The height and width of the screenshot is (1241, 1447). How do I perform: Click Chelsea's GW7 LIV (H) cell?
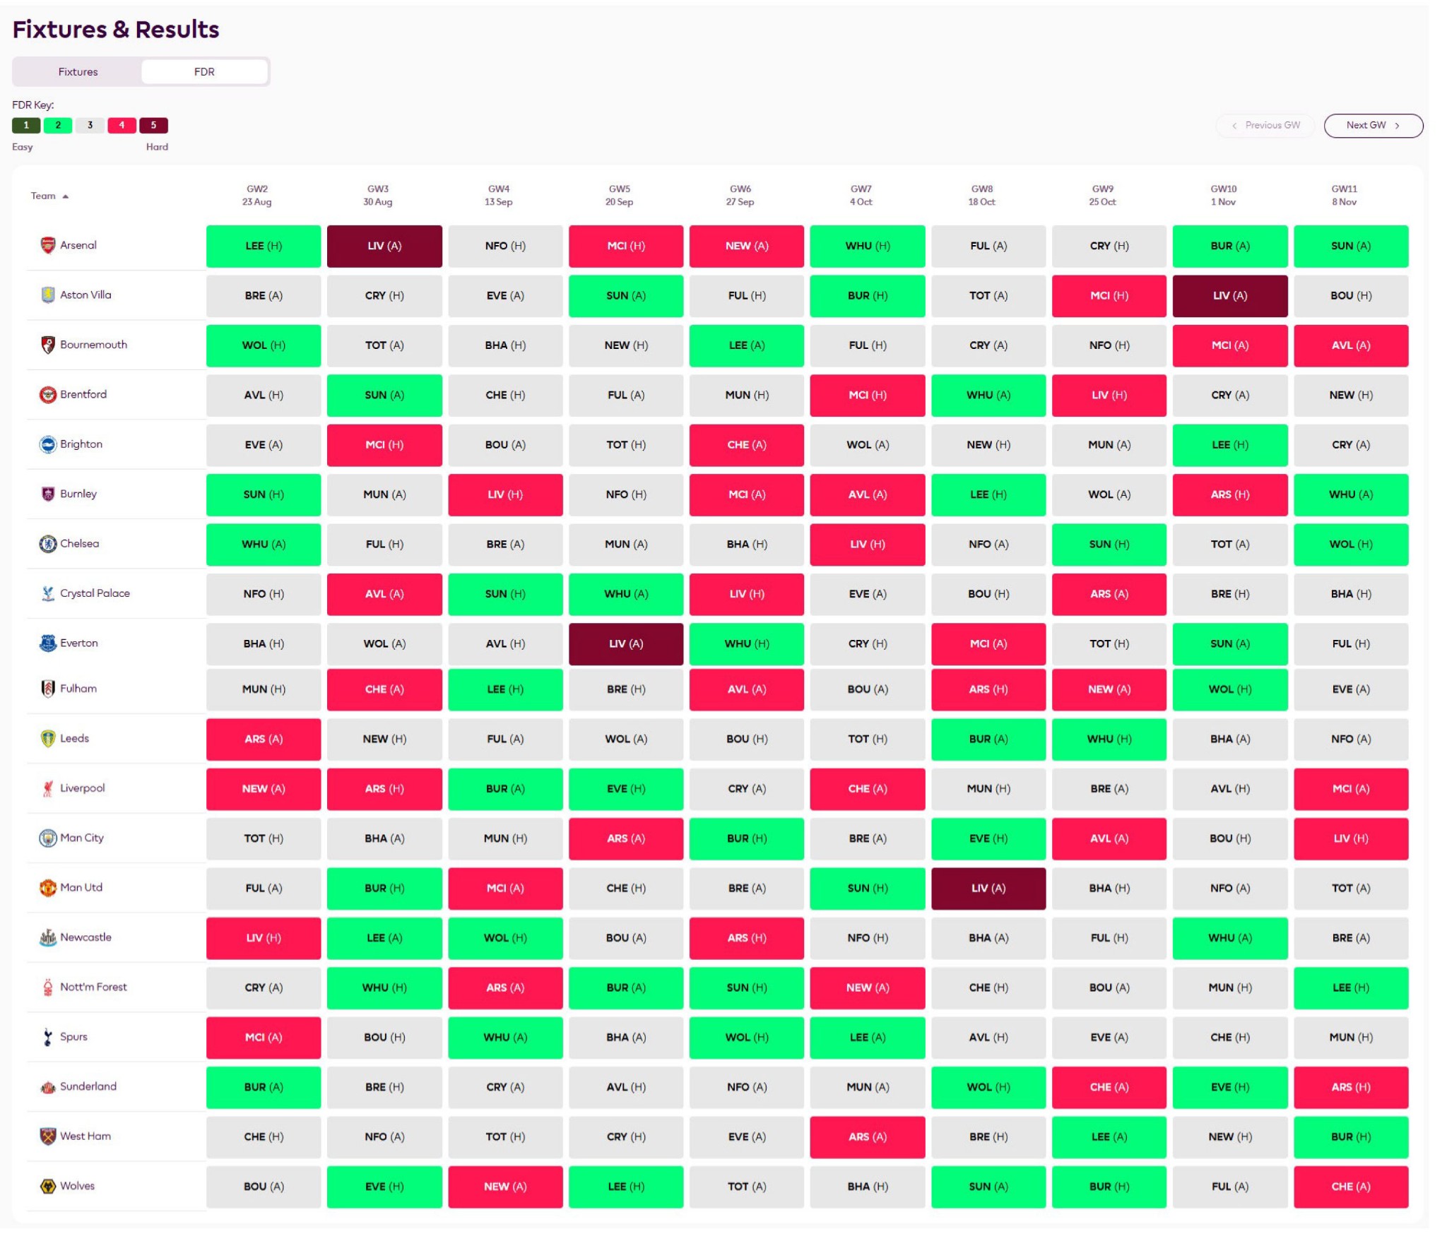point(868,544)
